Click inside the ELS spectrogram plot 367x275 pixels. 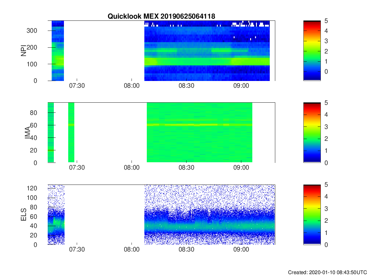pyautogui.click(x=161, y=215)
